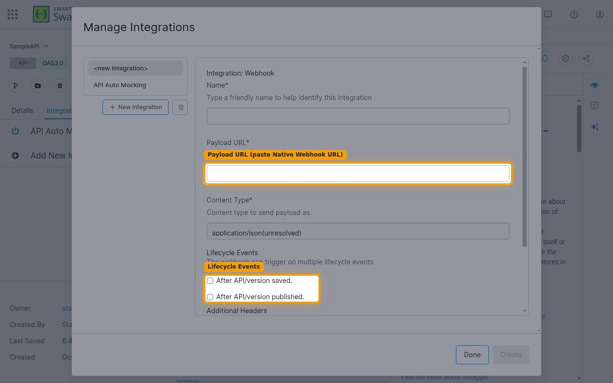Switch to the Integrations tab
This screenshot has height=383, width=613.
[x=59, y=111]
